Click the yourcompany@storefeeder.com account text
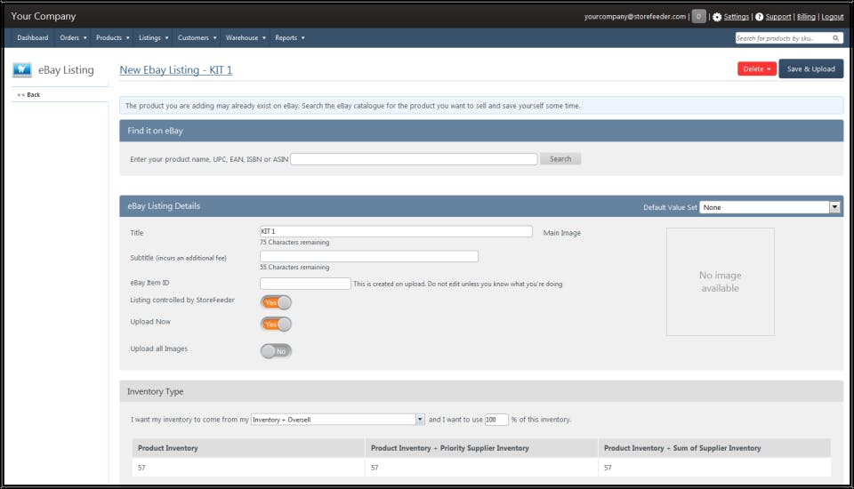Viewport: 854px width, 489px height. 635,17
